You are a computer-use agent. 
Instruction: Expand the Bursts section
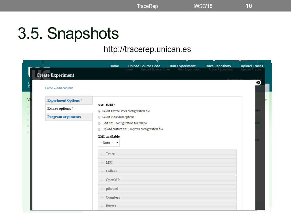click(167, 206)
